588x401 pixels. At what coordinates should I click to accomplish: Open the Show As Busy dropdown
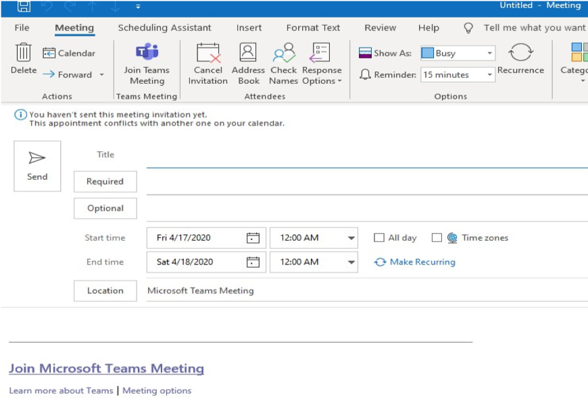490,53
